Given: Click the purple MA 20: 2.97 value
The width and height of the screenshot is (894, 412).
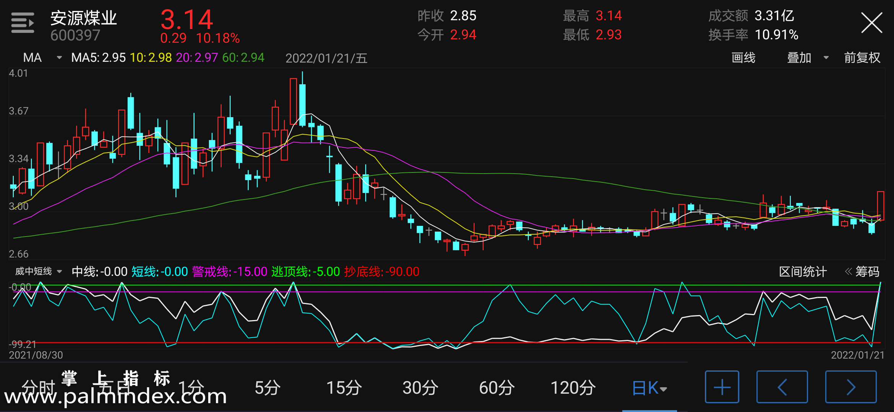Looking at the screenshot, I should click(x=197, y=58).
